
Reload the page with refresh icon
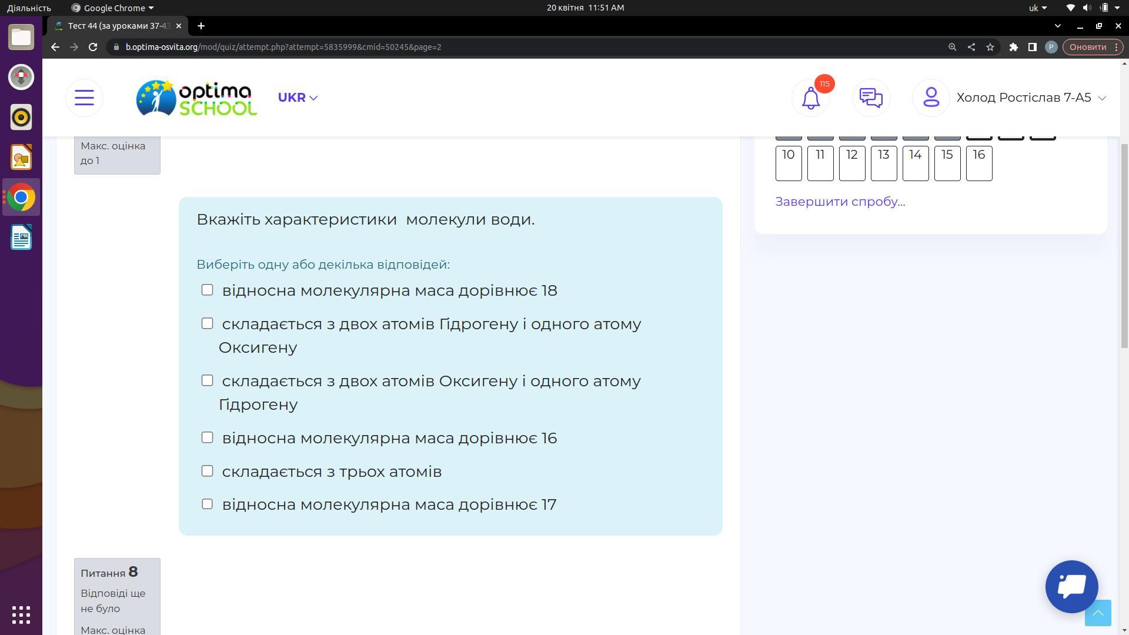93,47
